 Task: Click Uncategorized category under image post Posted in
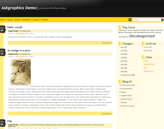pos(21,56)
